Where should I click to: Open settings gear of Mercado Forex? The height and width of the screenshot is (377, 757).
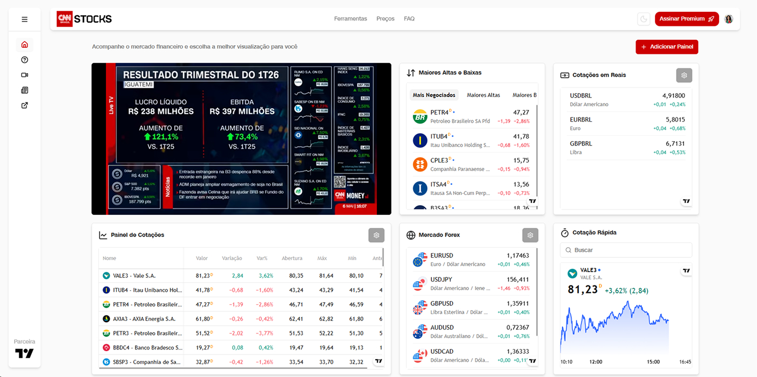530,235
